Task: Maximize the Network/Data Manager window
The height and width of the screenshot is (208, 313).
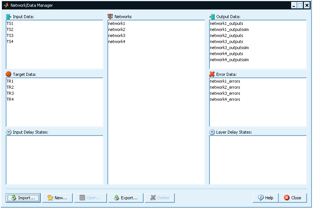Action: pos(300,5)
